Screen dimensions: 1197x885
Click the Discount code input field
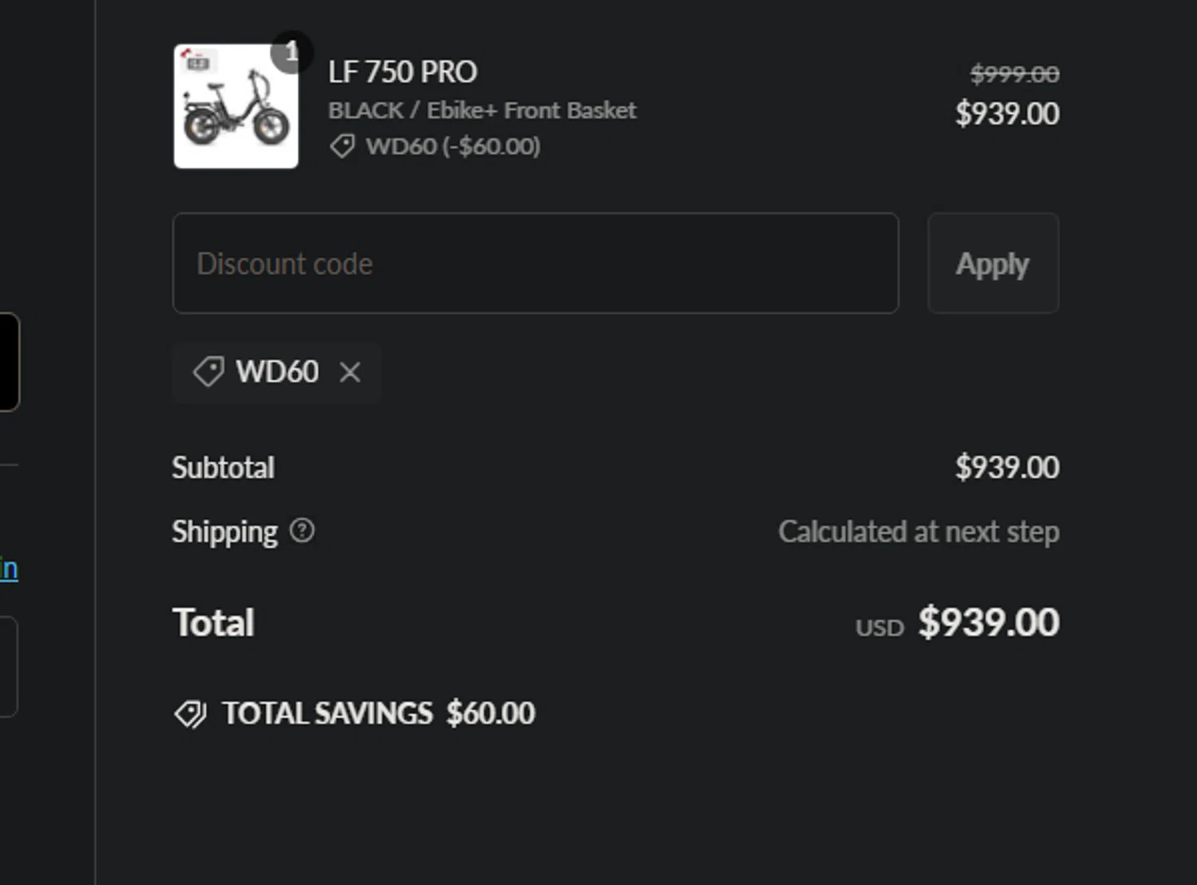point(535,263)
